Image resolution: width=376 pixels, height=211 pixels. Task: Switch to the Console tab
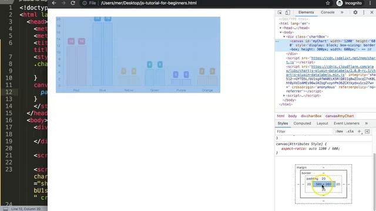tap(328, 12)
